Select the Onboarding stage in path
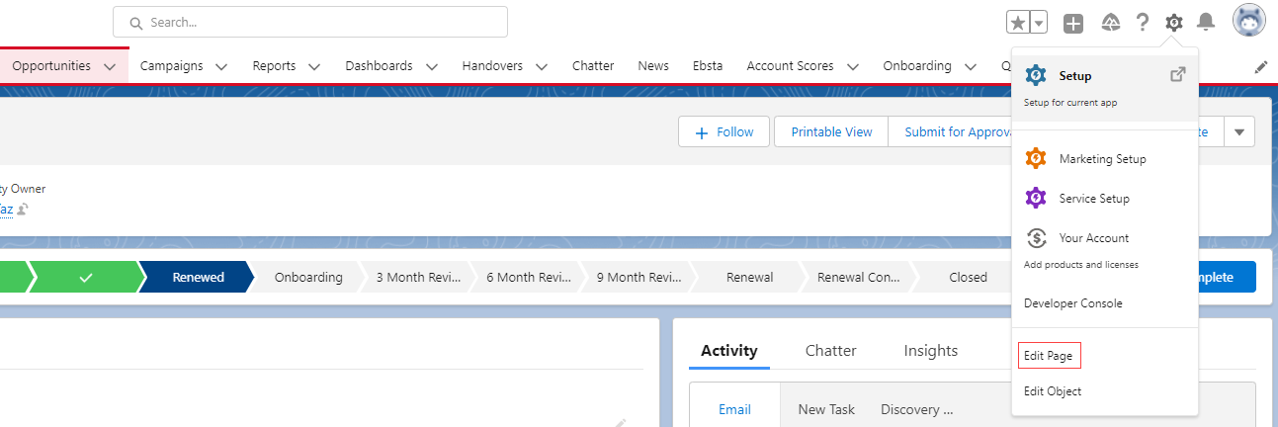 [308, 277]
